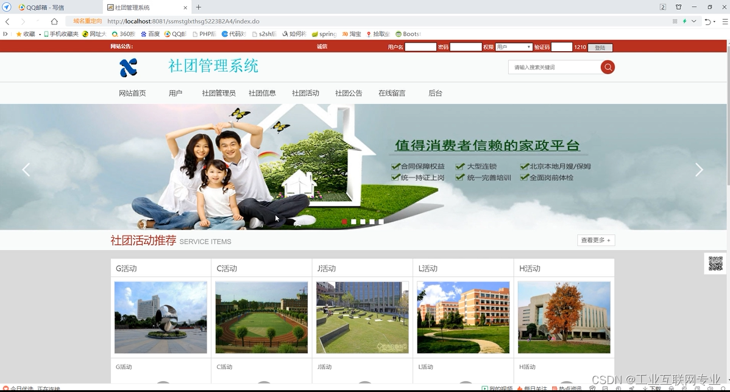
Task: Open a new browser tab
Action: coord(198,7)
